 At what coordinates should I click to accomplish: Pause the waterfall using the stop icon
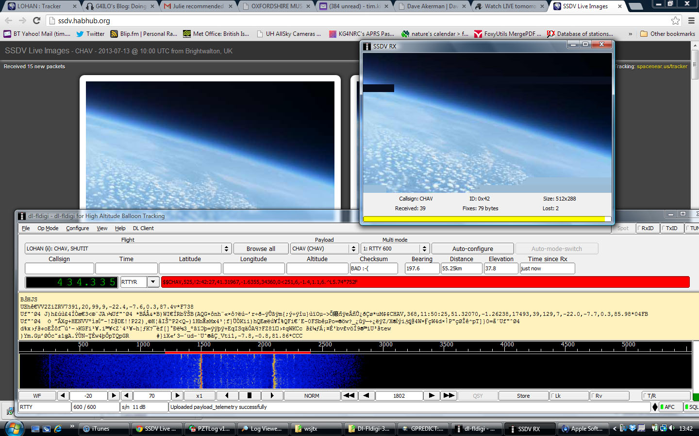point(249,395)
